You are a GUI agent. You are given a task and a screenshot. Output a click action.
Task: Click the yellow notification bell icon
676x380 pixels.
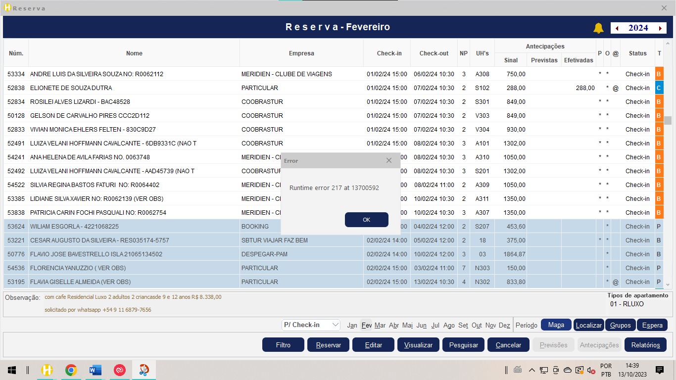598,28
